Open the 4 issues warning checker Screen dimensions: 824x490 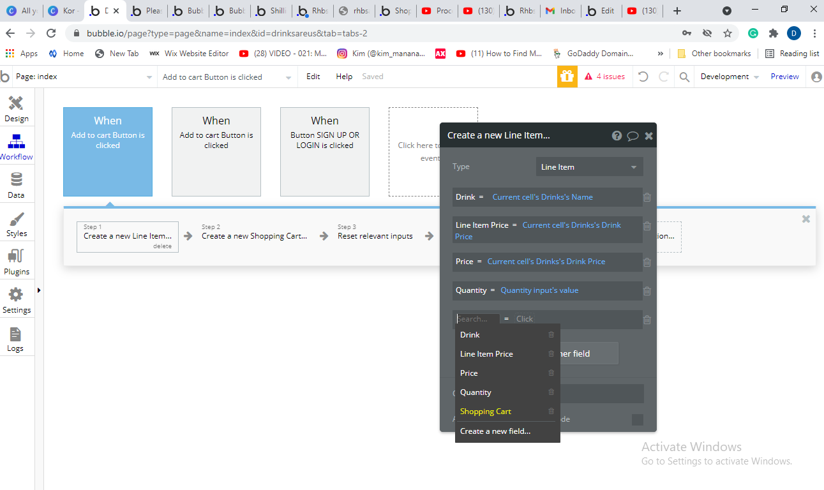click(x=604, y=77)
